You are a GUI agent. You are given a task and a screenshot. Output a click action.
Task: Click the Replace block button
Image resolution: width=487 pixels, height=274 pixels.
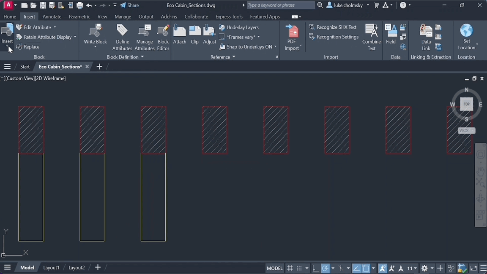click(x=27, y=47)
